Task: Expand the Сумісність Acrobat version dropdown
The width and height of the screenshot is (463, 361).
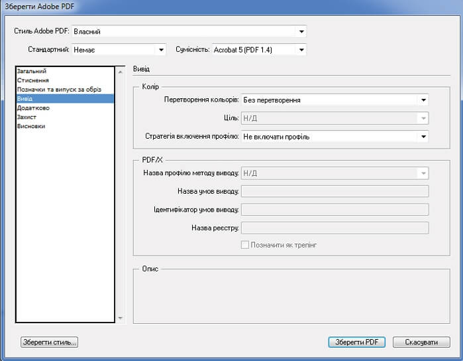Action: pyautogui.click(x=301, y=50)
